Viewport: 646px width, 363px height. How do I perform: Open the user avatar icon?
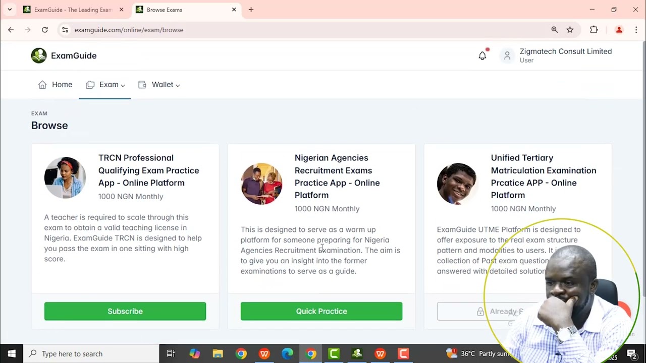tap(507, 55)
